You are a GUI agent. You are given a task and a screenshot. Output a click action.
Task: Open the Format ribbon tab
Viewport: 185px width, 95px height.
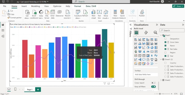pyautogui.click(x=78, y=6)
